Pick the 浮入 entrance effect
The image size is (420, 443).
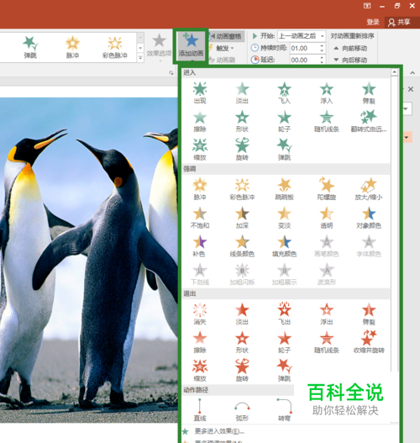tap(327, 93)
